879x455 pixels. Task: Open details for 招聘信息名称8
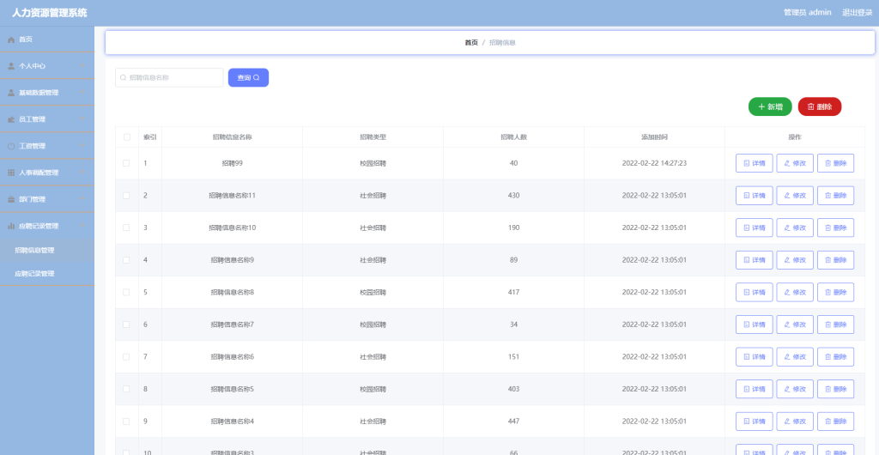pos(754,292)
